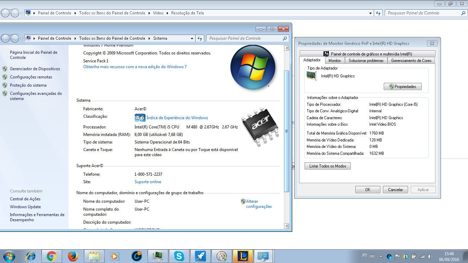Open address history dropdown in Sistema window
468x263 pixels.
pos(192,38)
